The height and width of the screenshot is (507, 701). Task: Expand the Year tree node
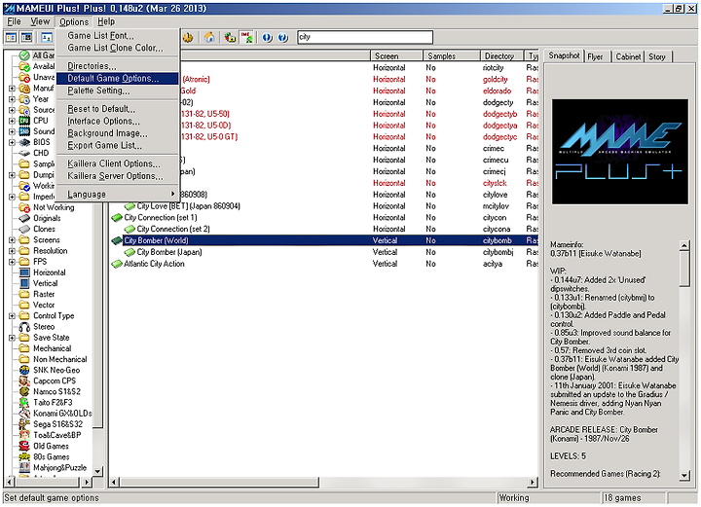[x=12, y=99]
